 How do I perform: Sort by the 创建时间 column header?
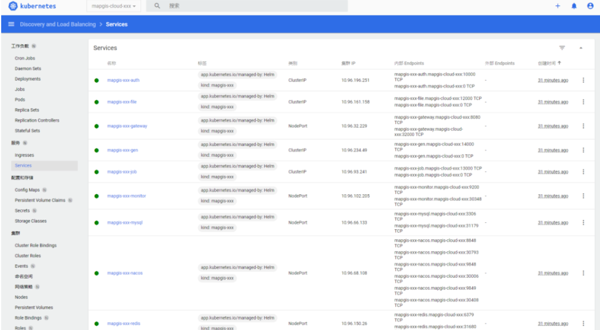click(549, 63)
